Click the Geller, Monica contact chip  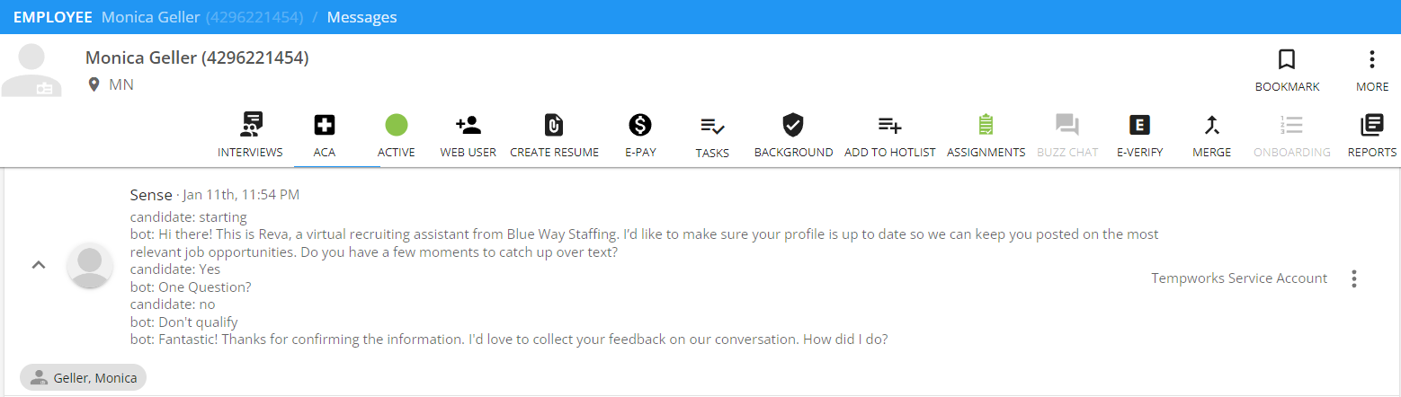pyautogui.click(x=83, y=378)
